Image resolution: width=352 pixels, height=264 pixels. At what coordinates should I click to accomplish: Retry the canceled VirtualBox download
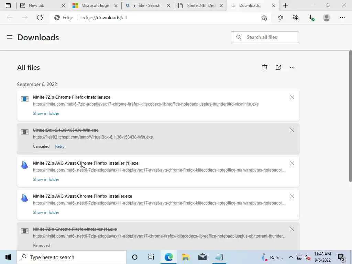pos(60,146)
